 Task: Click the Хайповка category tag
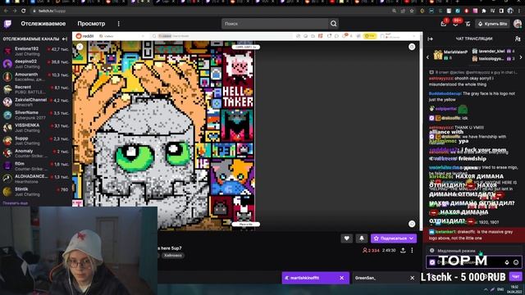pos(173,255)
